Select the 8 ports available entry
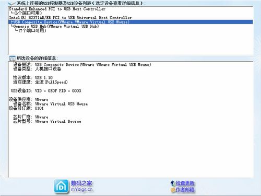The width and height of the screenshot is (261, 196). click(26, 13)
